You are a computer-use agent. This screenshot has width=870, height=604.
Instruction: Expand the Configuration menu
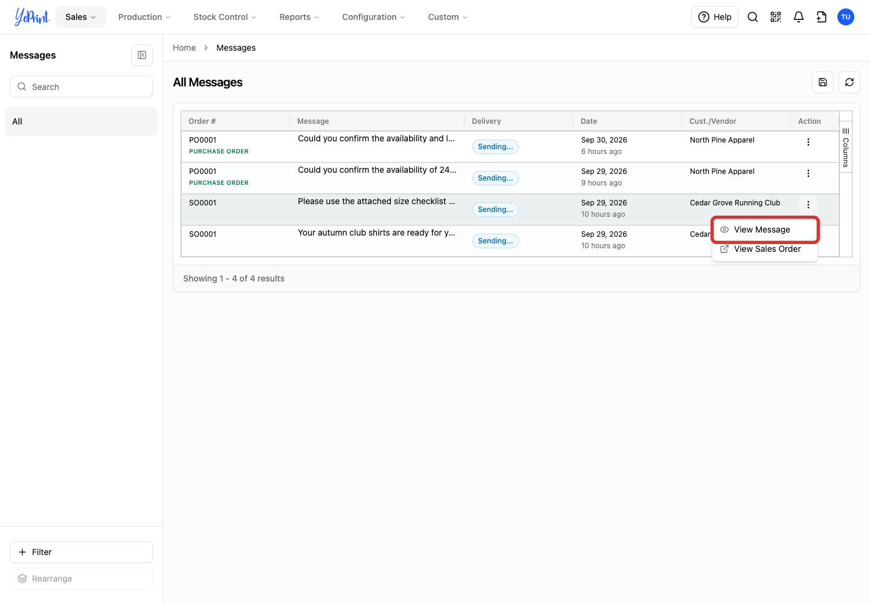[373, 17]
